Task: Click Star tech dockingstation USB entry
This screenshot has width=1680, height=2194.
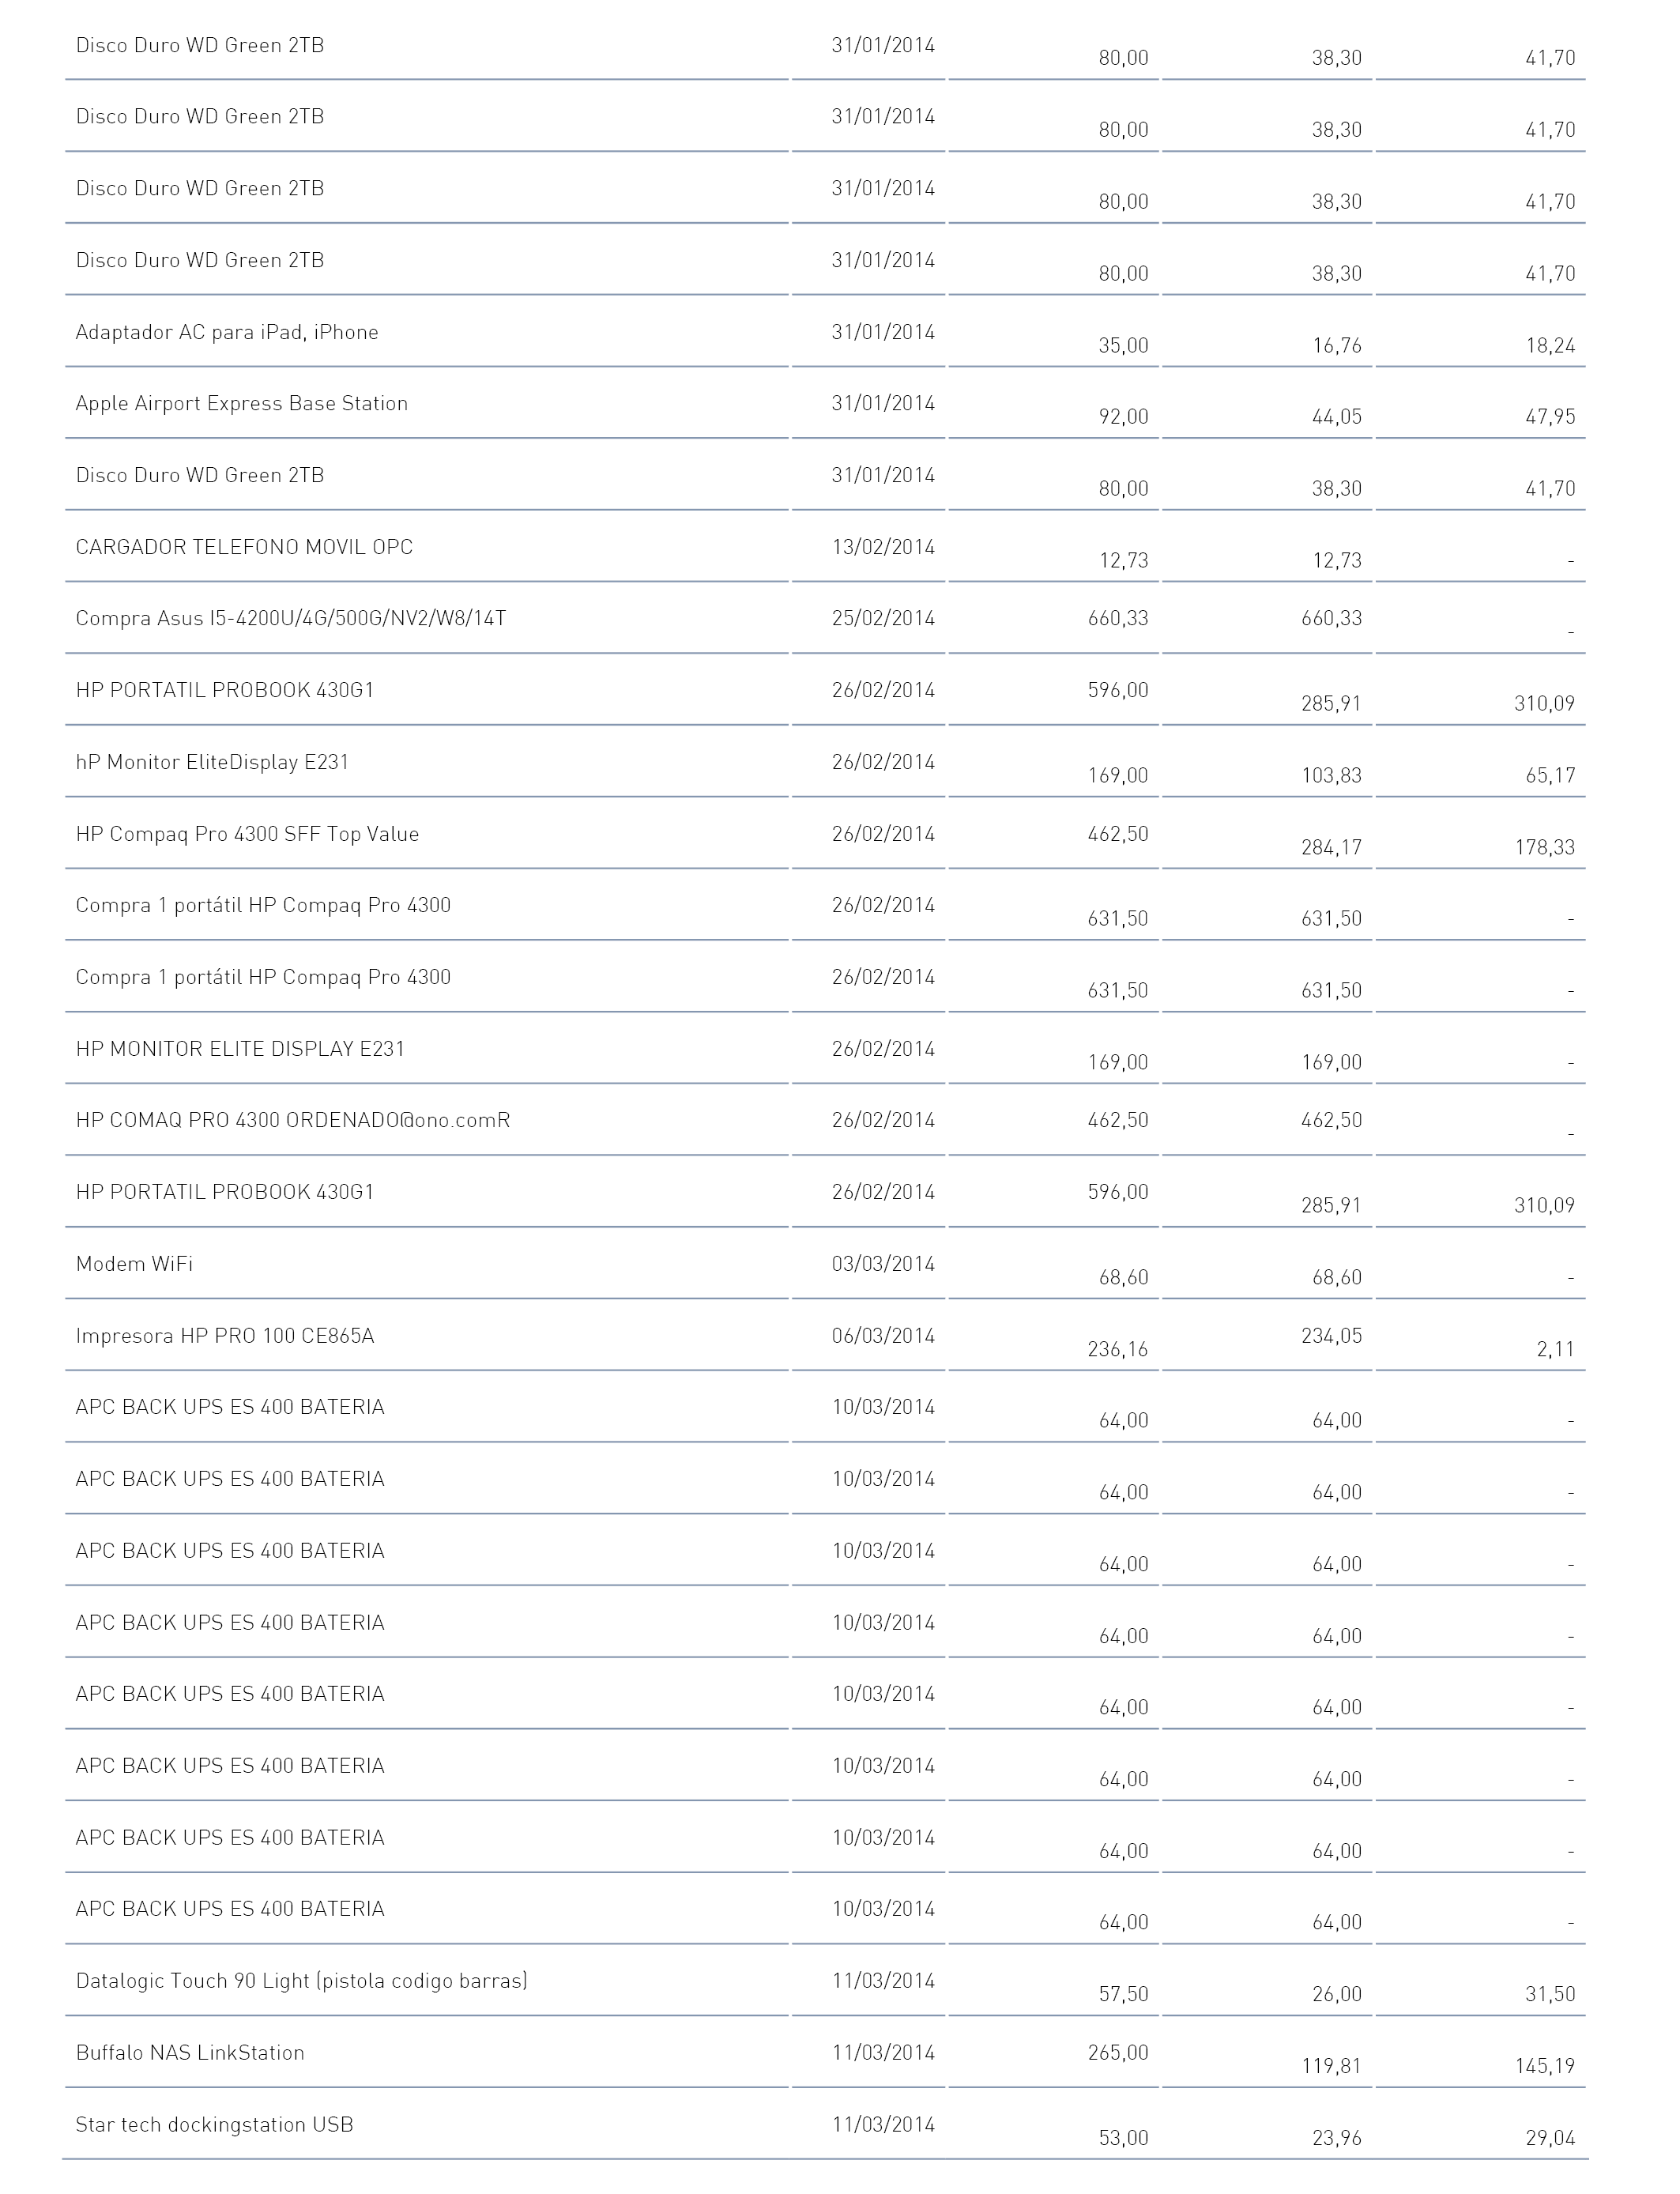Action: (x=214, y=2124)
